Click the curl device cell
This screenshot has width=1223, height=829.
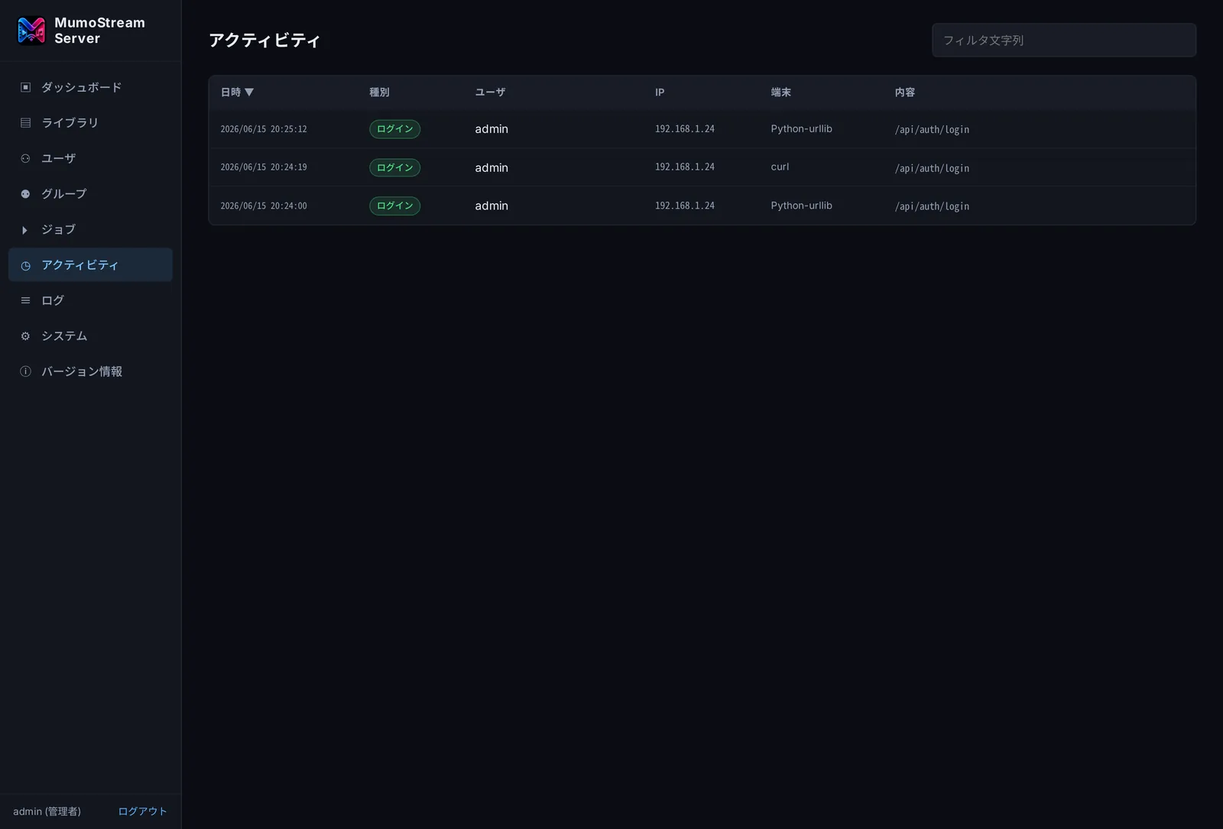tap(780, 167)
